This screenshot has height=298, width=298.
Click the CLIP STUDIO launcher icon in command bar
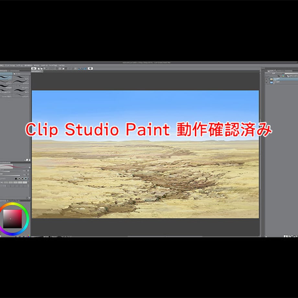34,69
